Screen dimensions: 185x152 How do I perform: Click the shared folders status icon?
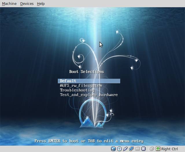click(137, 149)
